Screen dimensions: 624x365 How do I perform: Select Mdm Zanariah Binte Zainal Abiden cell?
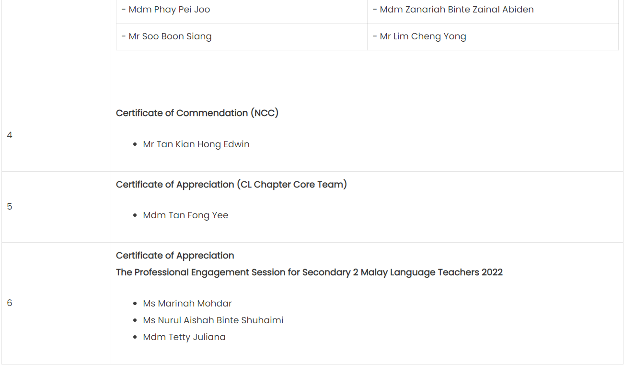tap(493, 10)
